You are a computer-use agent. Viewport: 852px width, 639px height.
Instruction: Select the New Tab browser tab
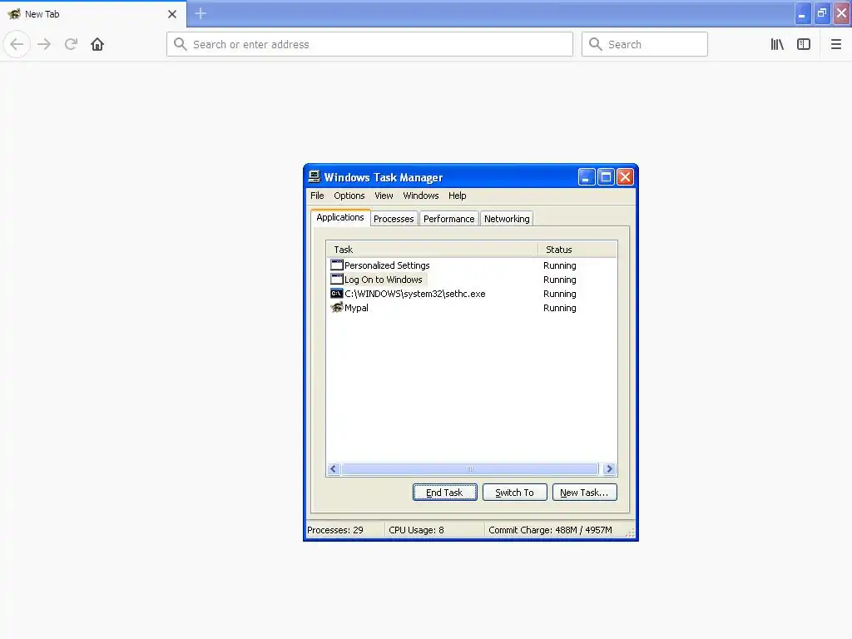[x=93, y=14]
